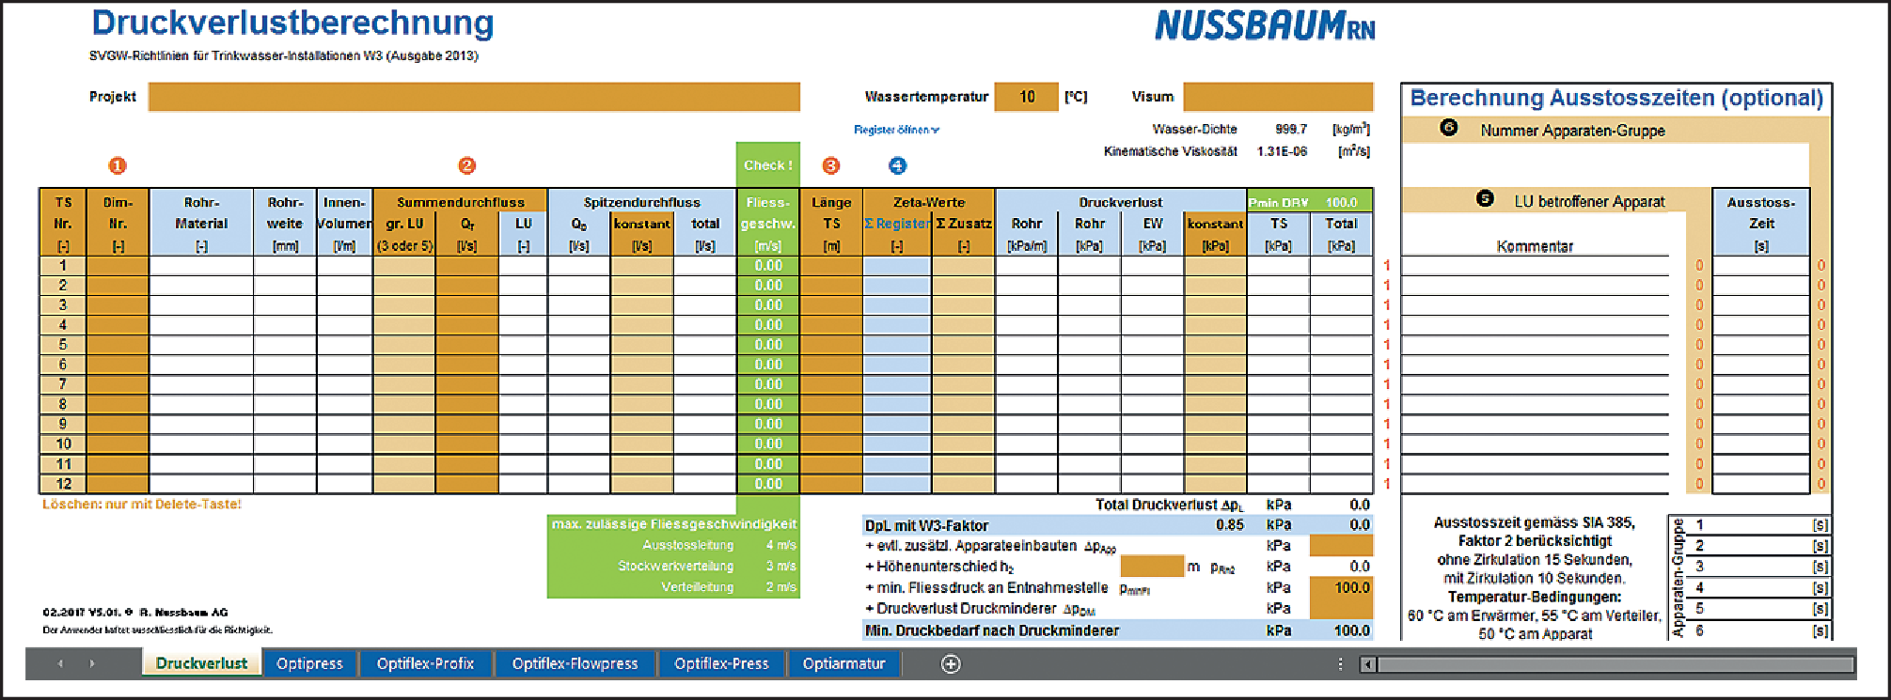Click the 'Rohr-weite' column header
This screenshot has width=1891, height=700.
click(285, 223)
